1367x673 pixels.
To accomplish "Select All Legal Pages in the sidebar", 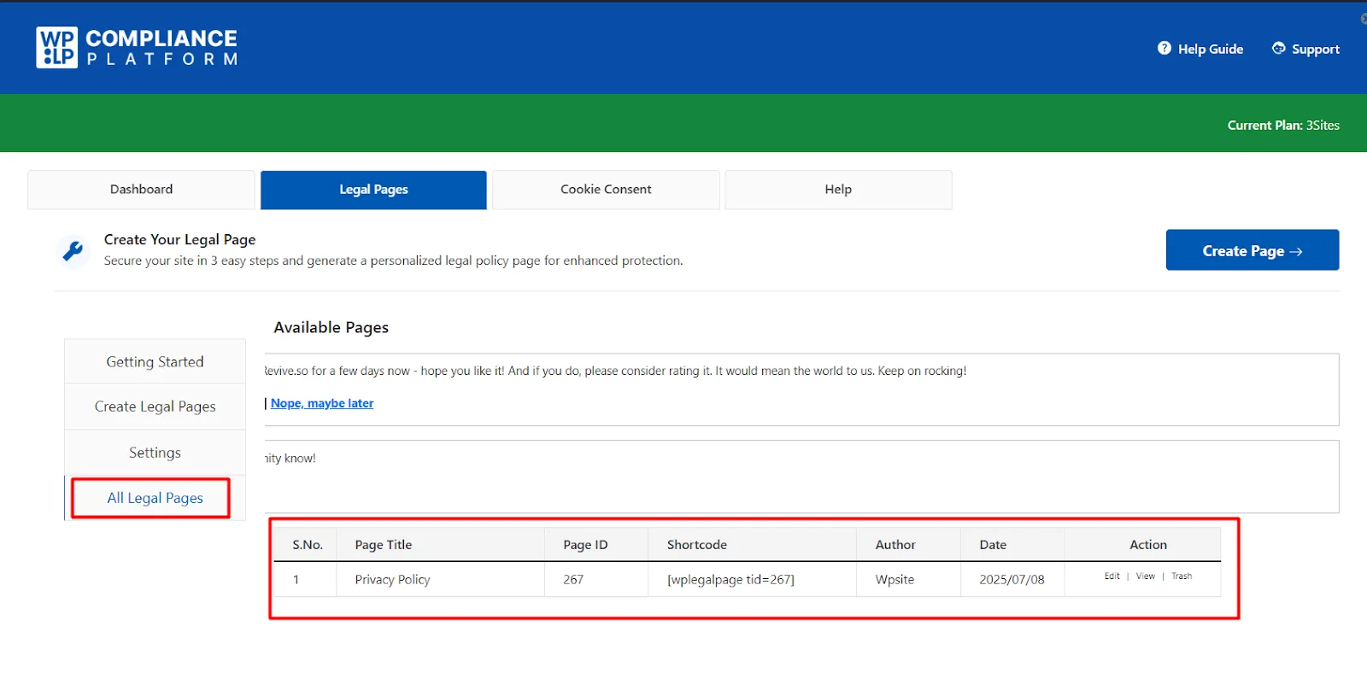I will click(155, 498).
